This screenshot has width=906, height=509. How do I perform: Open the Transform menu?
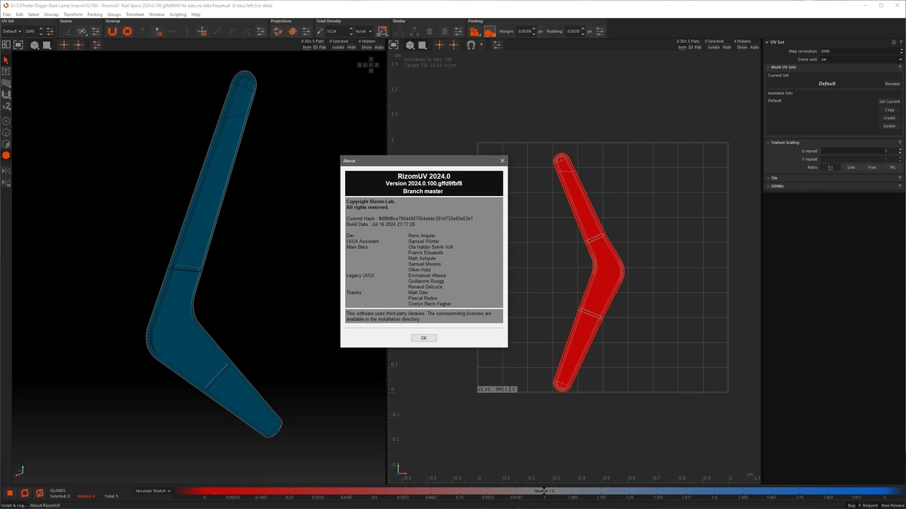tap(73, 14)
